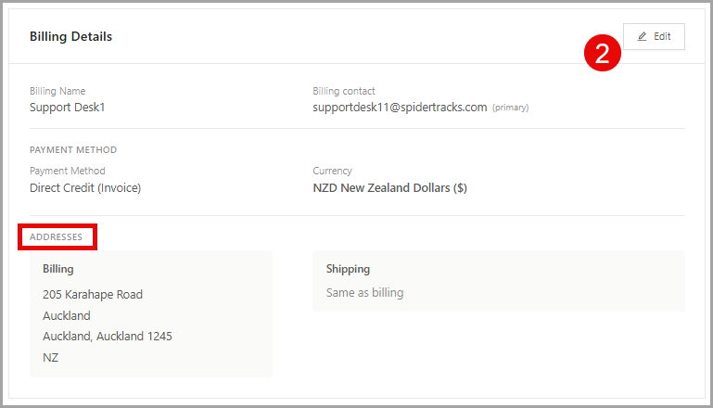Click the Edit button
Screen dimensions: 713x408
click(654, 36)
